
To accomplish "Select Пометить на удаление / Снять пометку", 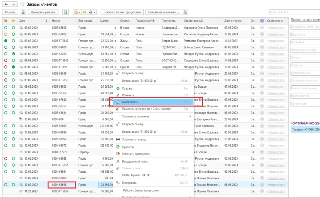I will [153, 109].
